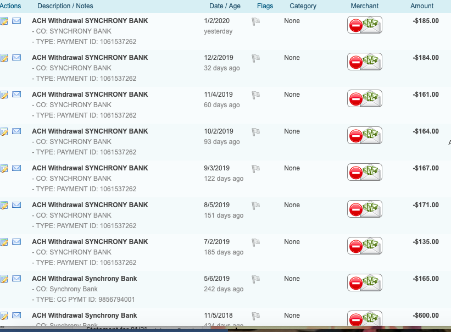Open merchant icon for -$135.00 transaction
This screenshot has height=332, width=451.
coord(364,246)
